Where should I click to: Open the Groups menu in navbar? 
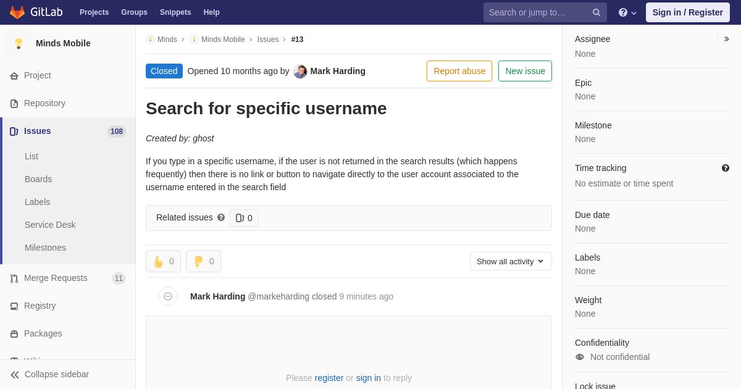point(134,12)
